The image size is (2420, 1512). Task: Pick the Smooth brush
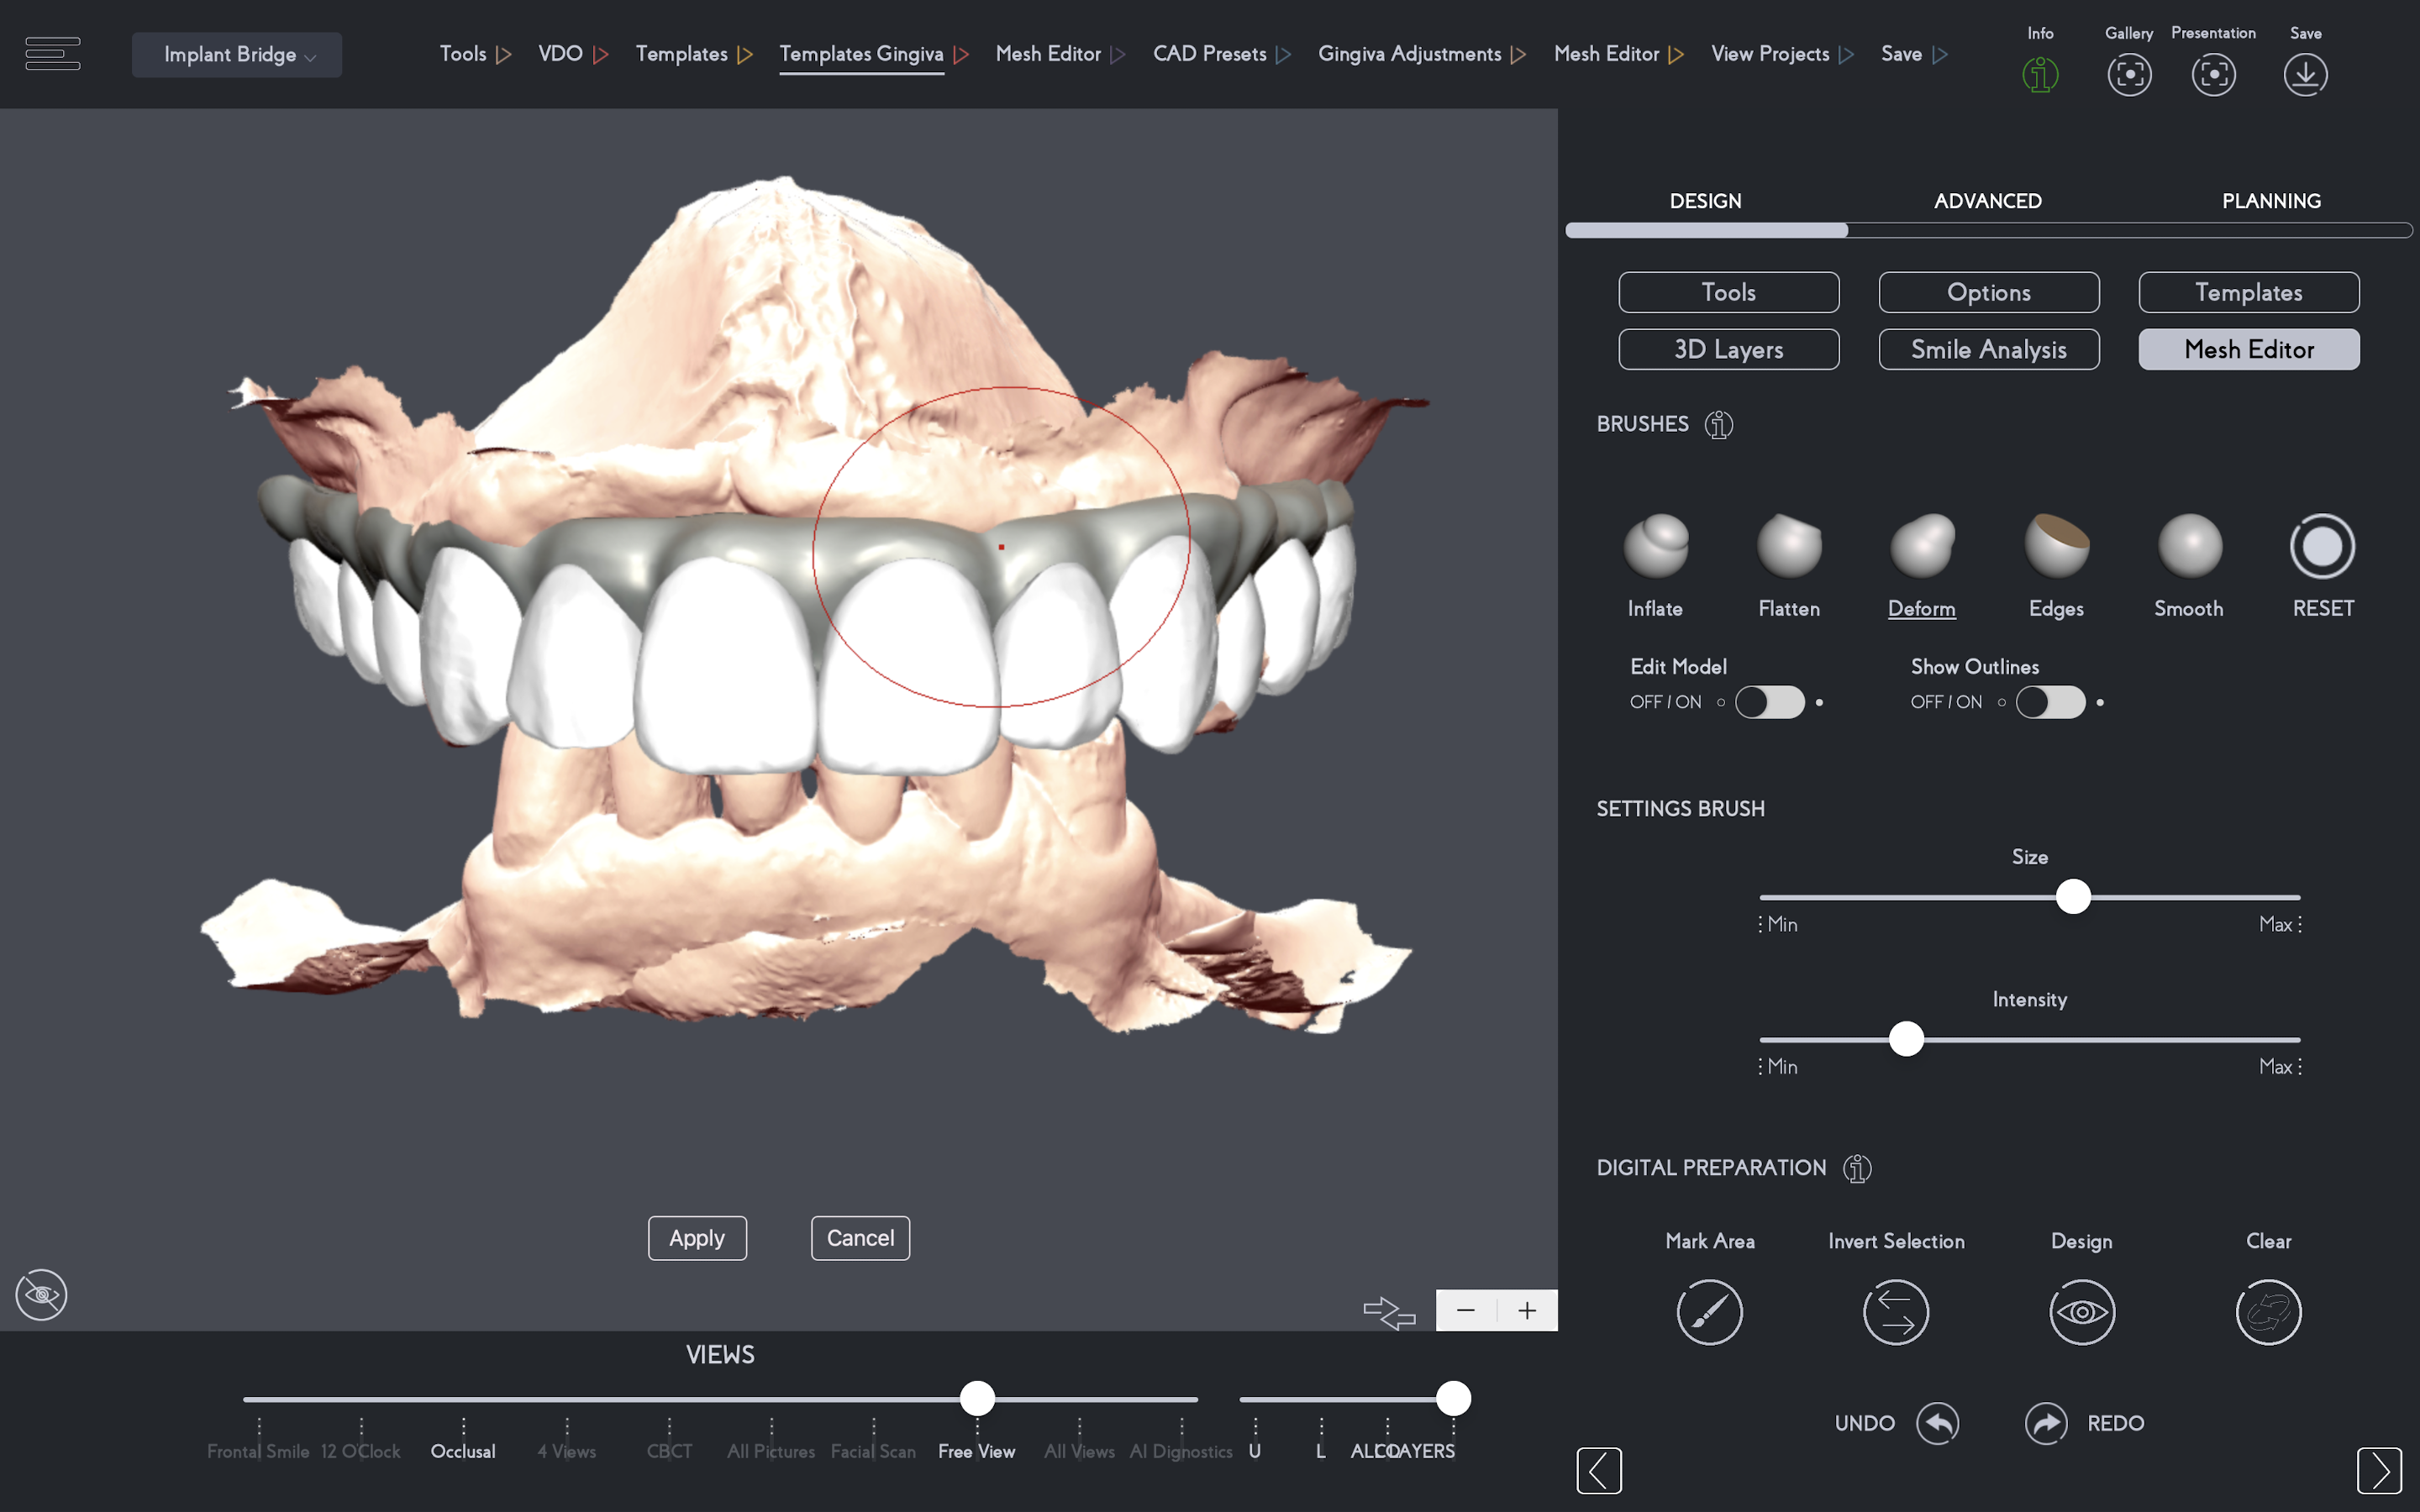(2189, 546)
